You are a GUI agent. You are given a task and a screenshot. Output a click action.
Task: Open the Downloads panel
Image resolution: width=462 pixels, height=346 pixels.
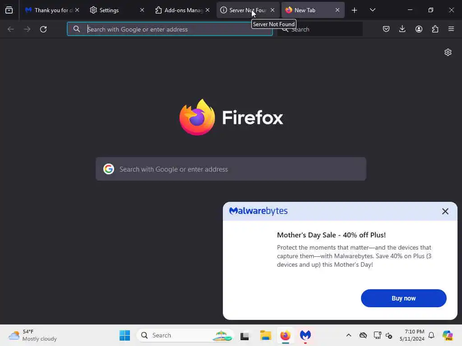402,29
